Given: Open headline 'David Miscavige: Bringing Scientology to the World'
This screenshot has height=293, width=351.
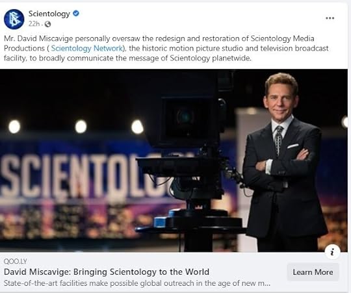Looking at the screenshot, I should coord(107,272).
